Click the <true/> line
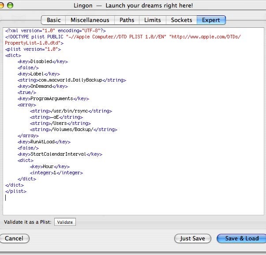This screenshot has height=255, width=266. [x=27, y=93]
